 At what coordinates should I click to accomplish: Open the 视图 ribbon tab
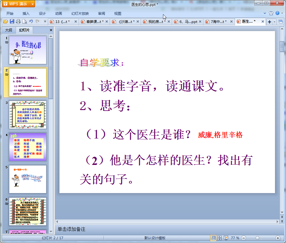click(x=118, y=14)
